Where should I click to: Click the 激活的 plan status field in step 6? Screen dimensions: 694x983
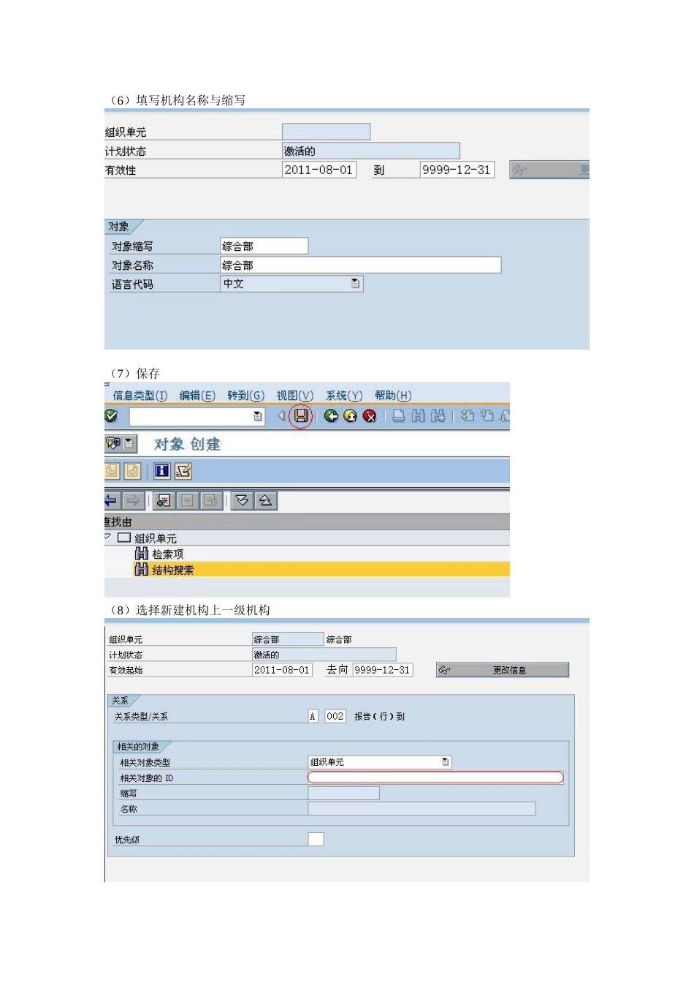click(371, 151)
